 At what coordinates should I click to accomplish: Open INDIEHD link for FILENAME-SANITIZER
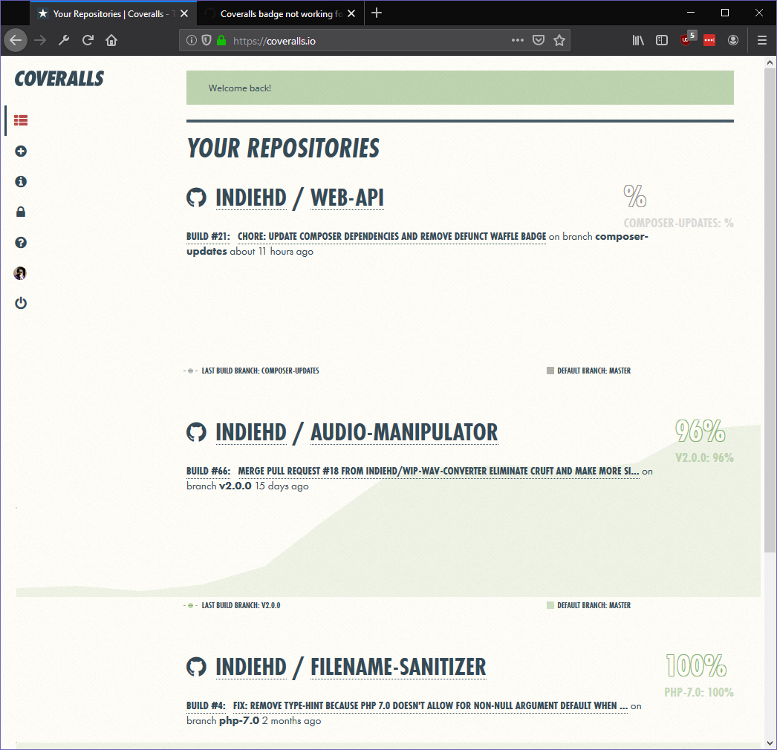[251, 668]
